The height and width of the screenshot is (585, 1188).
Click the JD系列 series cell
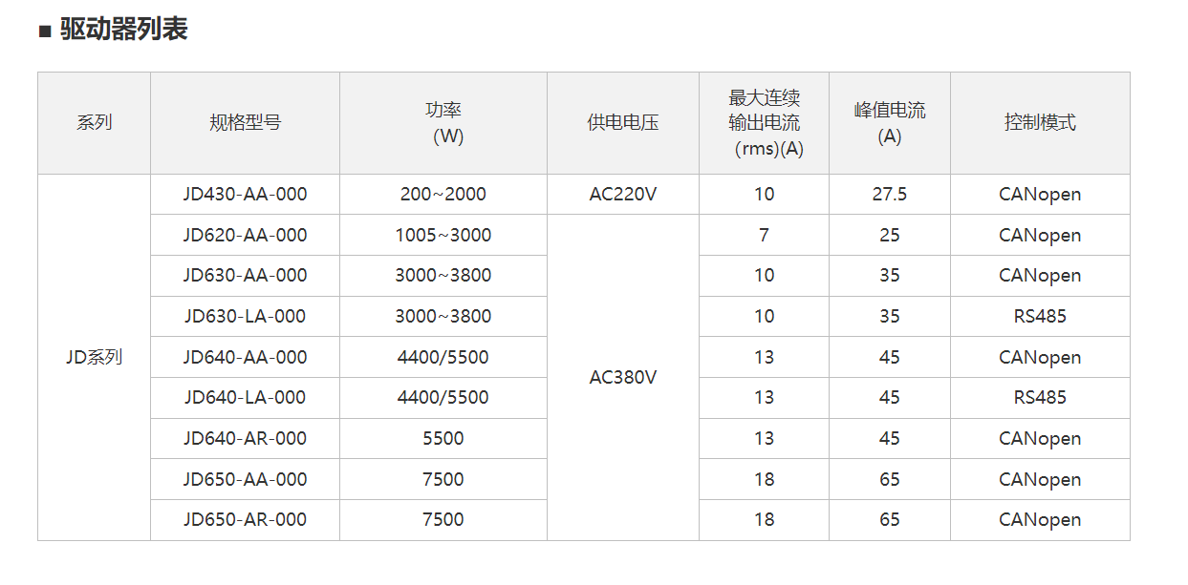[94, 358]
